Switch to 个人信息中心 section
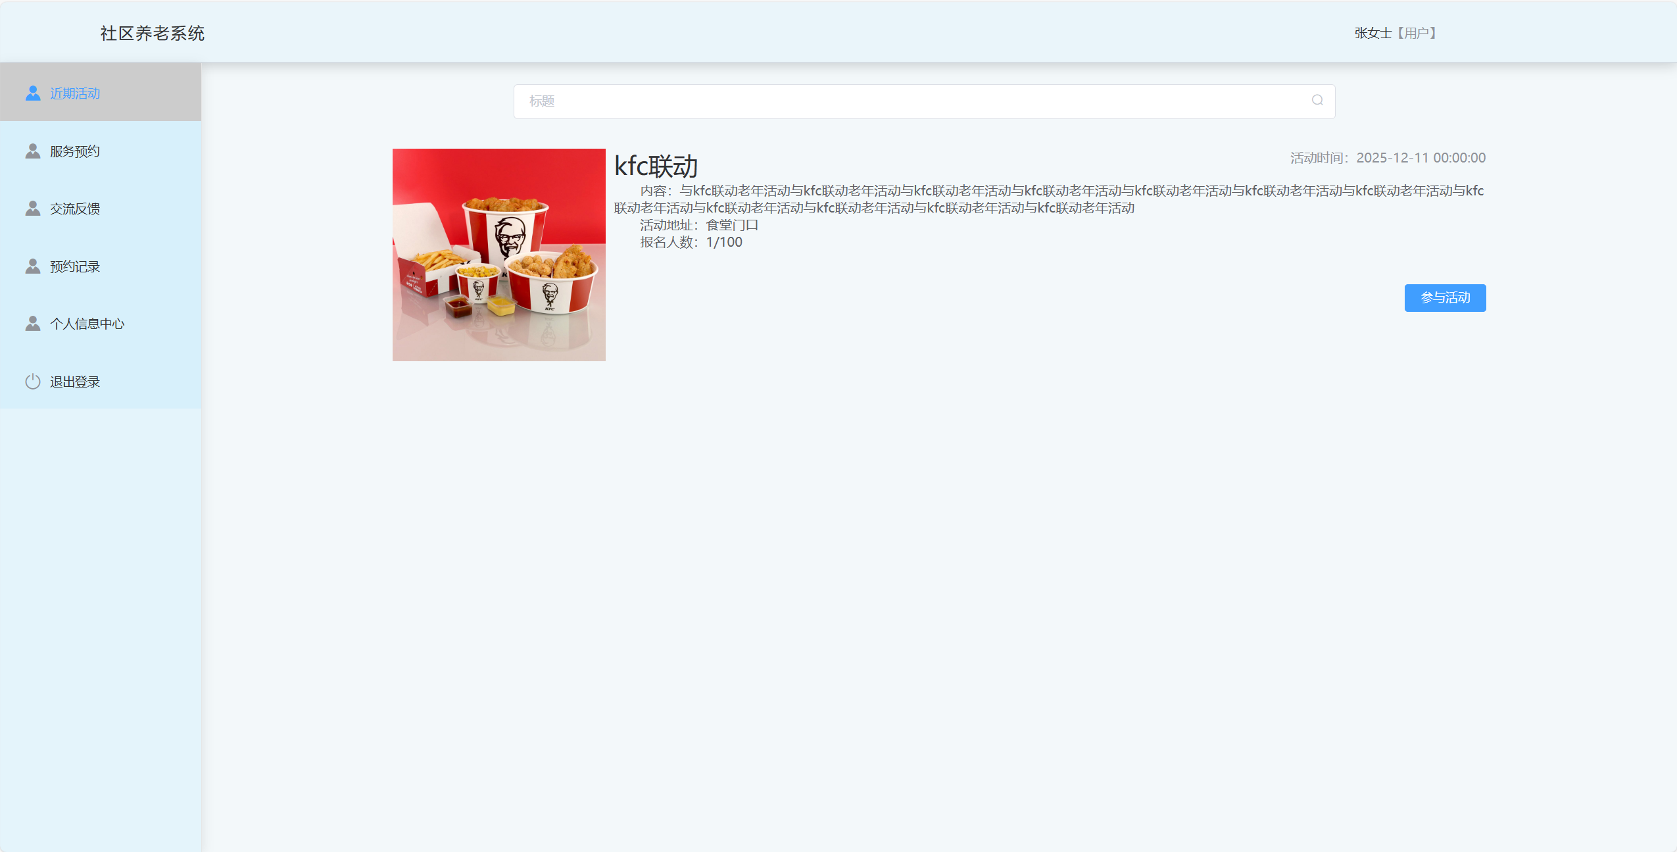 (x=87, y=322)
